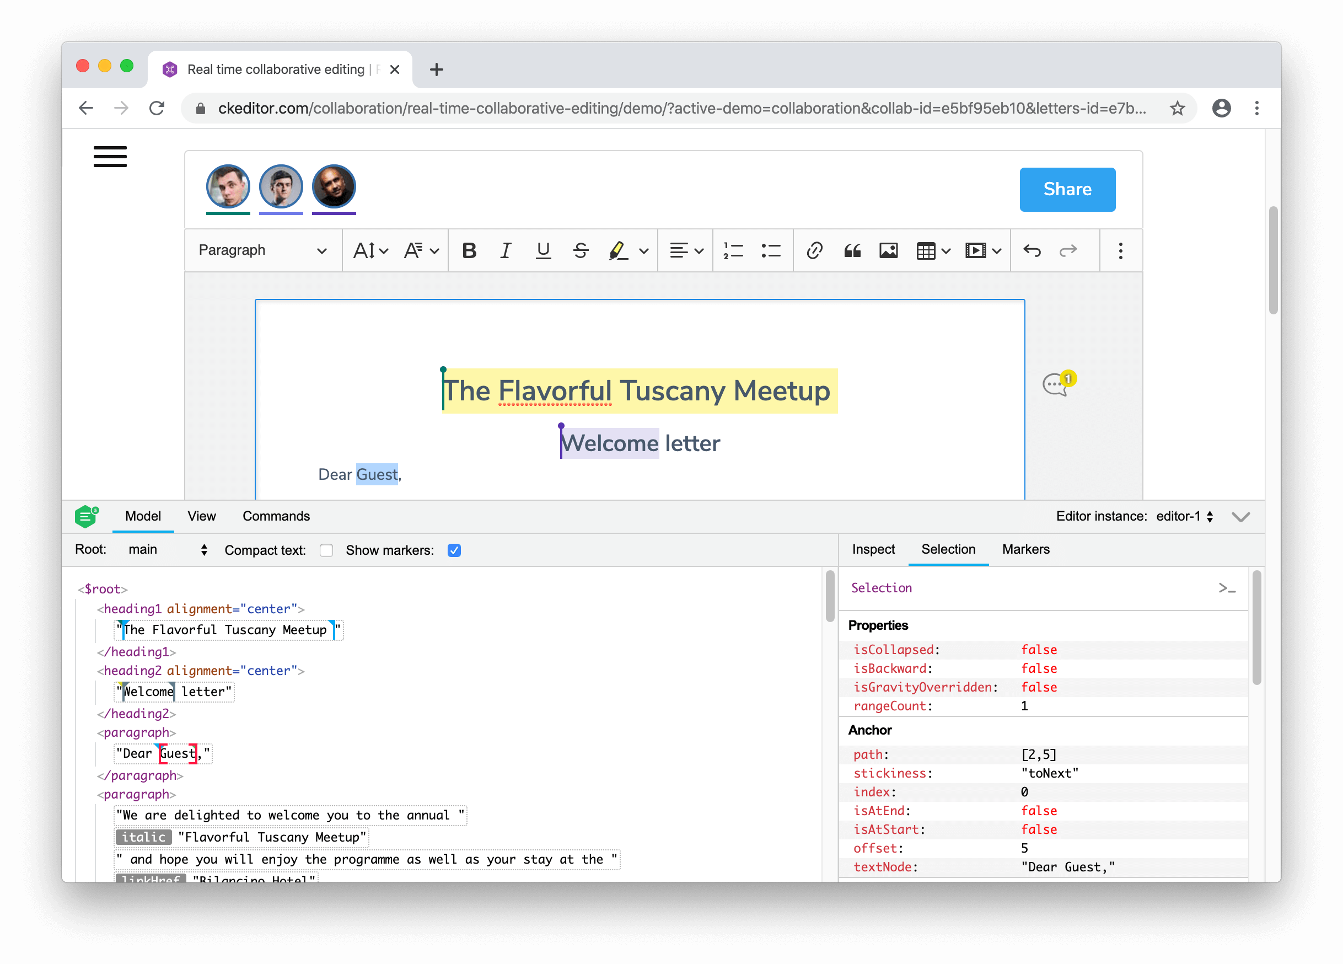The width and height of the screenshot is (1343, 964).
Task: Insert a link with the link icon
Action: [814, 250]
